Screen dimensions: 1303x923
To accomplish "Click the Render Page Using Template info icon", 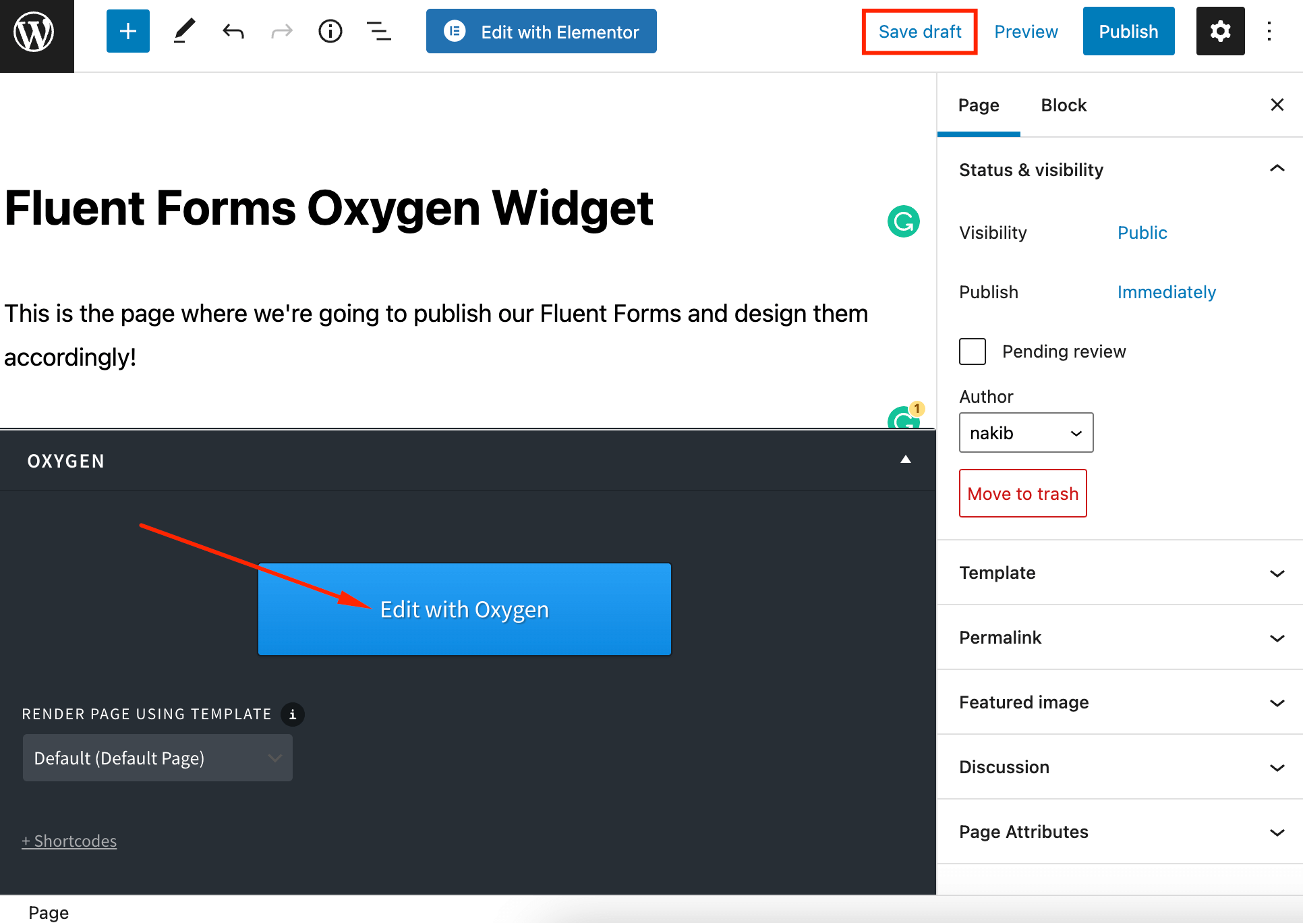I will point(292,714).
